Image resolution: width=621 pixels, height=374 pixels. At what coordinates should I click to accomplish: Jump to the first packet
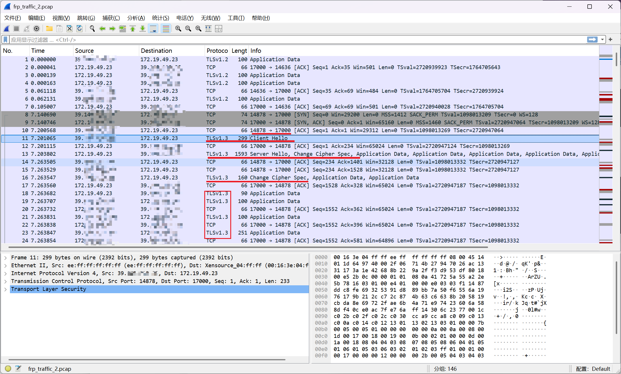(133, 29)
